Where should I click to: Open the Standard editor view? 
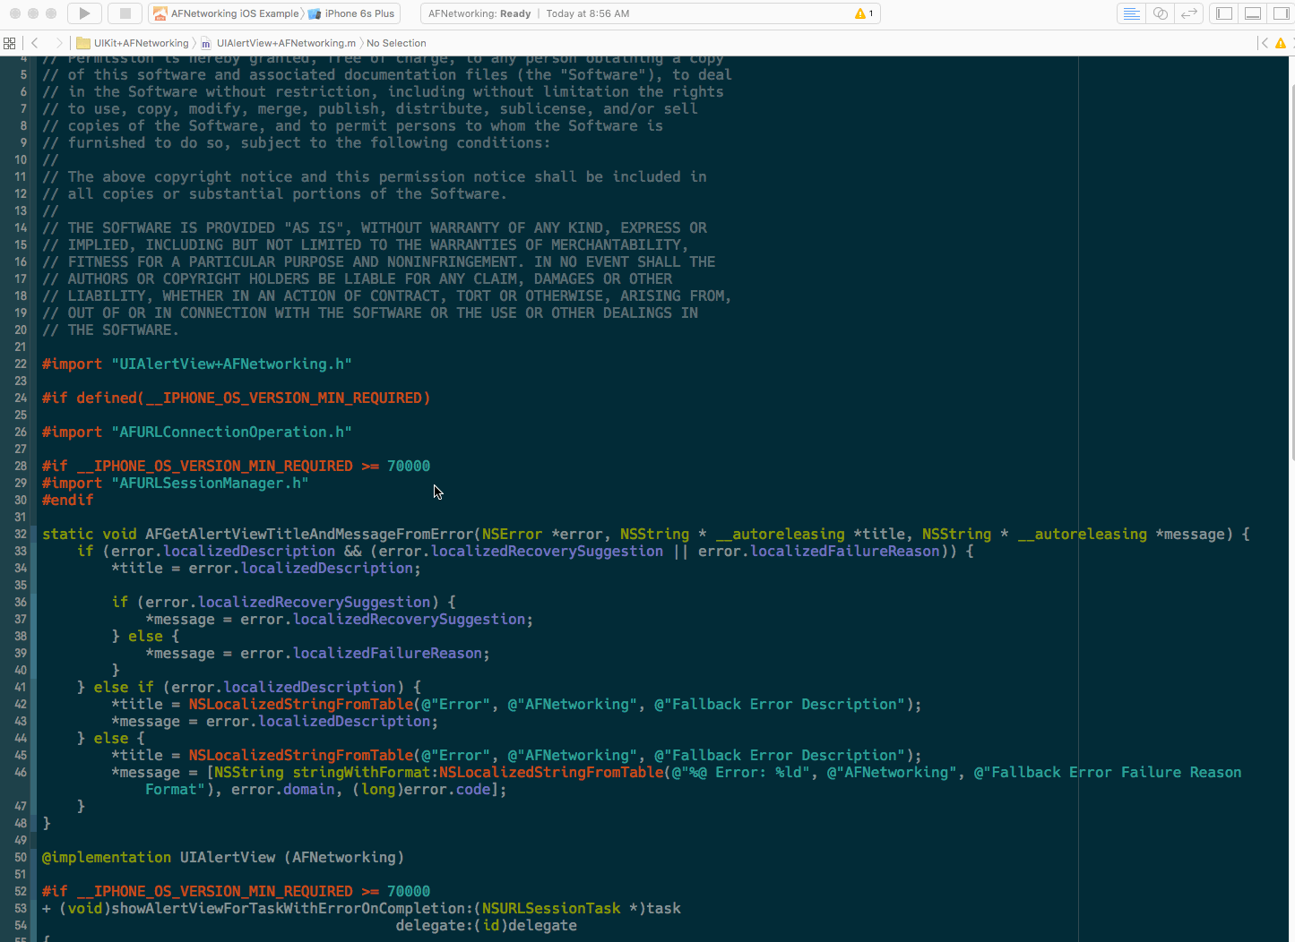[1131, 13]
